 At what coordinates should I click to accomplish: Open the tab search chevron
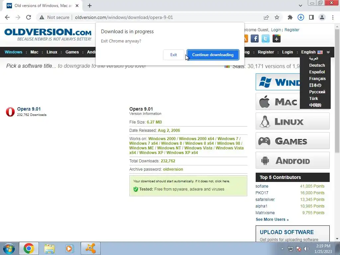[300, 6]
